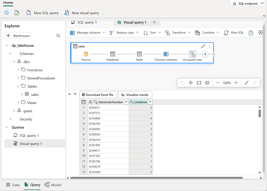Viewport: 267px width, 191px height.
Task: Expand the guest schema
Action: pos(14,110)
